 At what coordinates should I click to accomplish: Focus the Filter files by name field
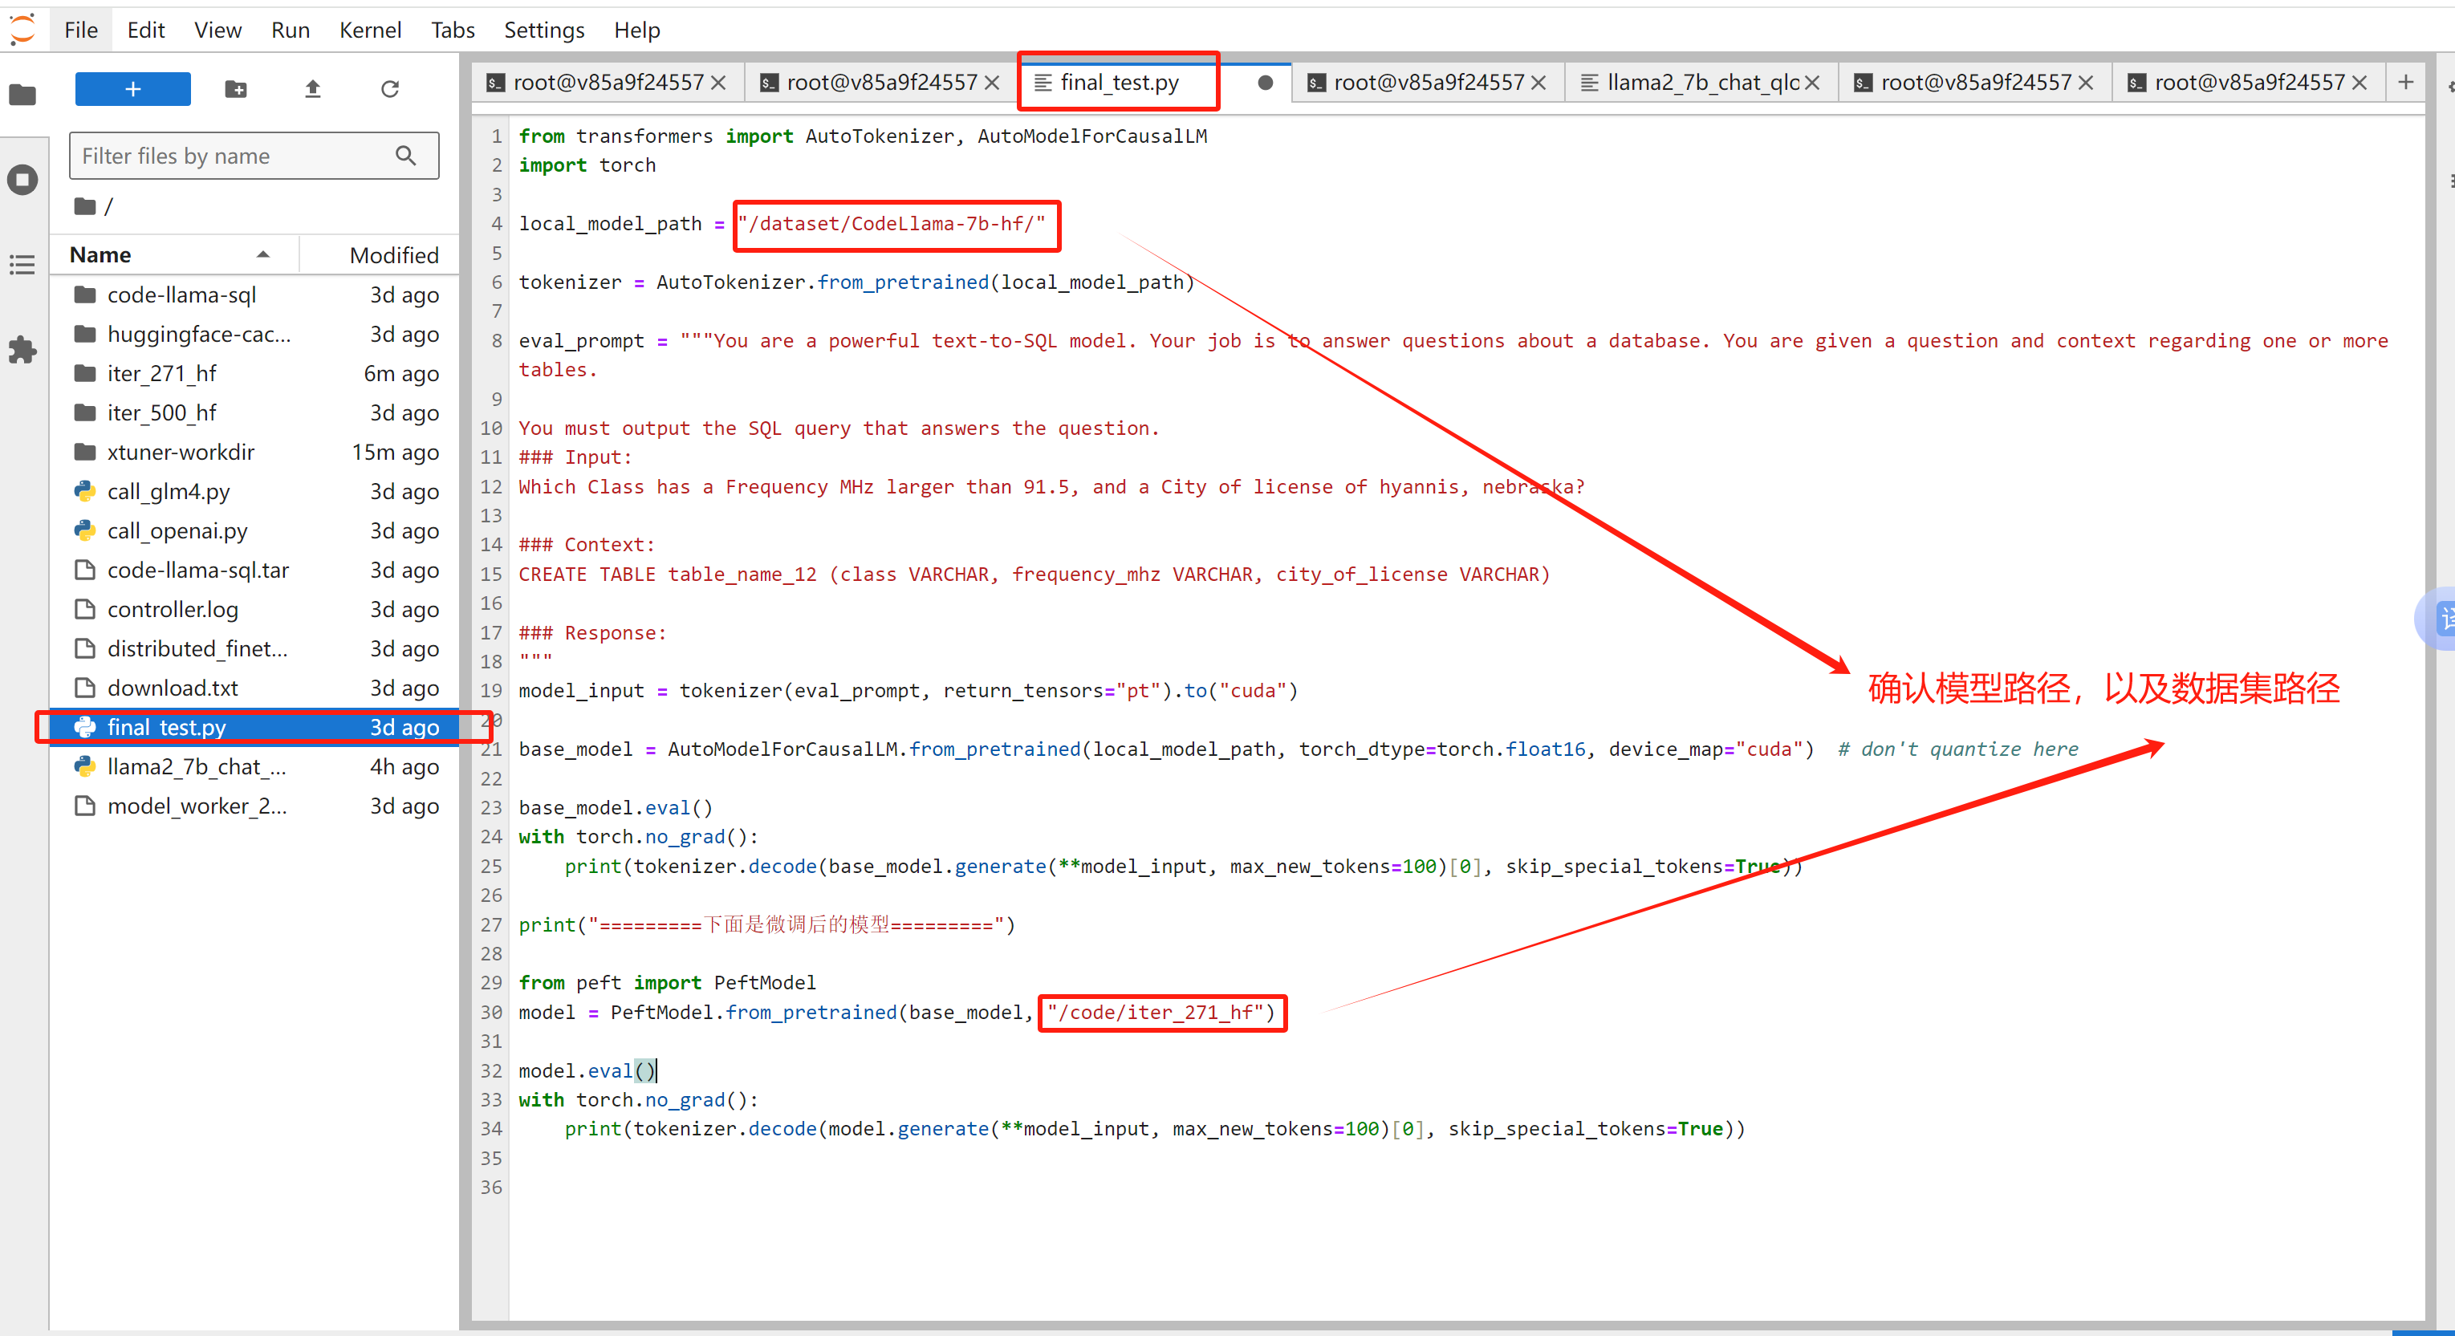[x=254, y=156]
